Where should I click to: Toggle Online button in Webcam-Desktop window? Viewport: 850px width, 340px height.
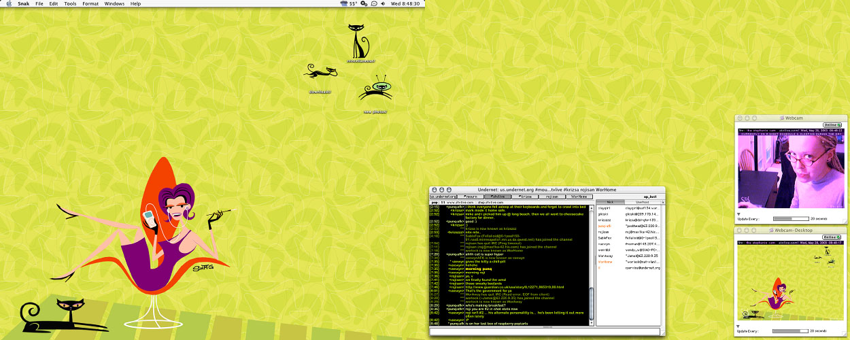(832, 237)
